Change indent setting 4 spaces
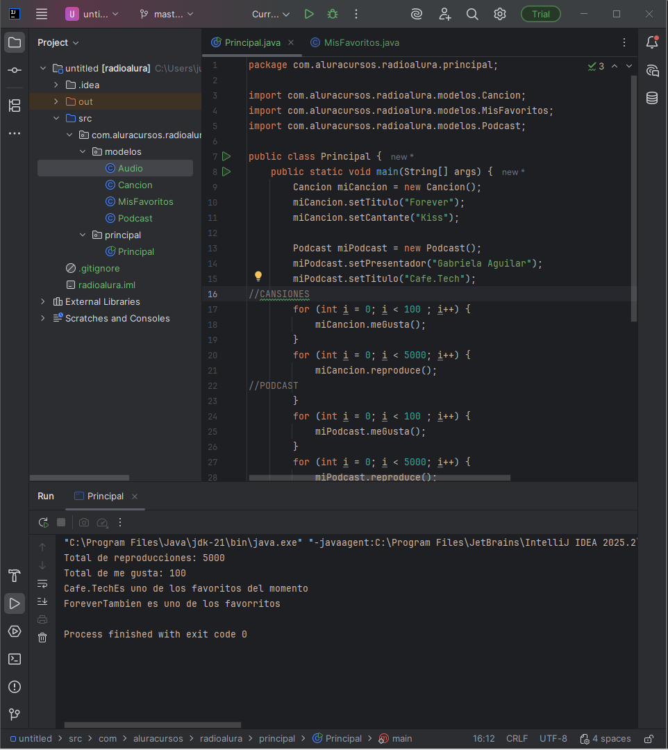Image resolution: width=668 pixels, height=750 pixels. (606, 738)
